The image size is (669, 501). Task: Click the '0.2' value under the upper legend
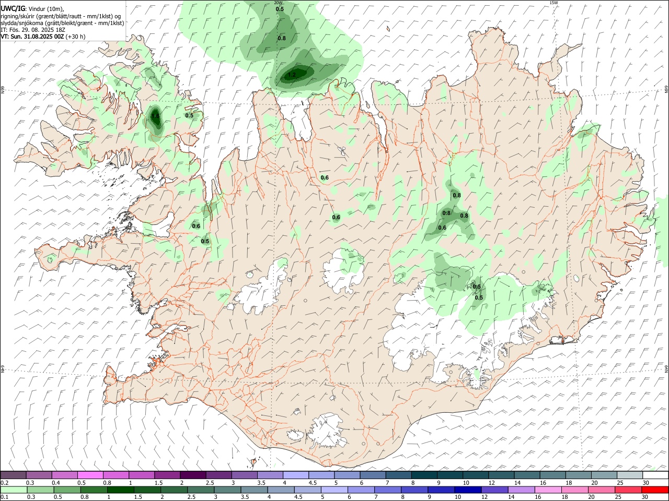[x=4, y=483]
